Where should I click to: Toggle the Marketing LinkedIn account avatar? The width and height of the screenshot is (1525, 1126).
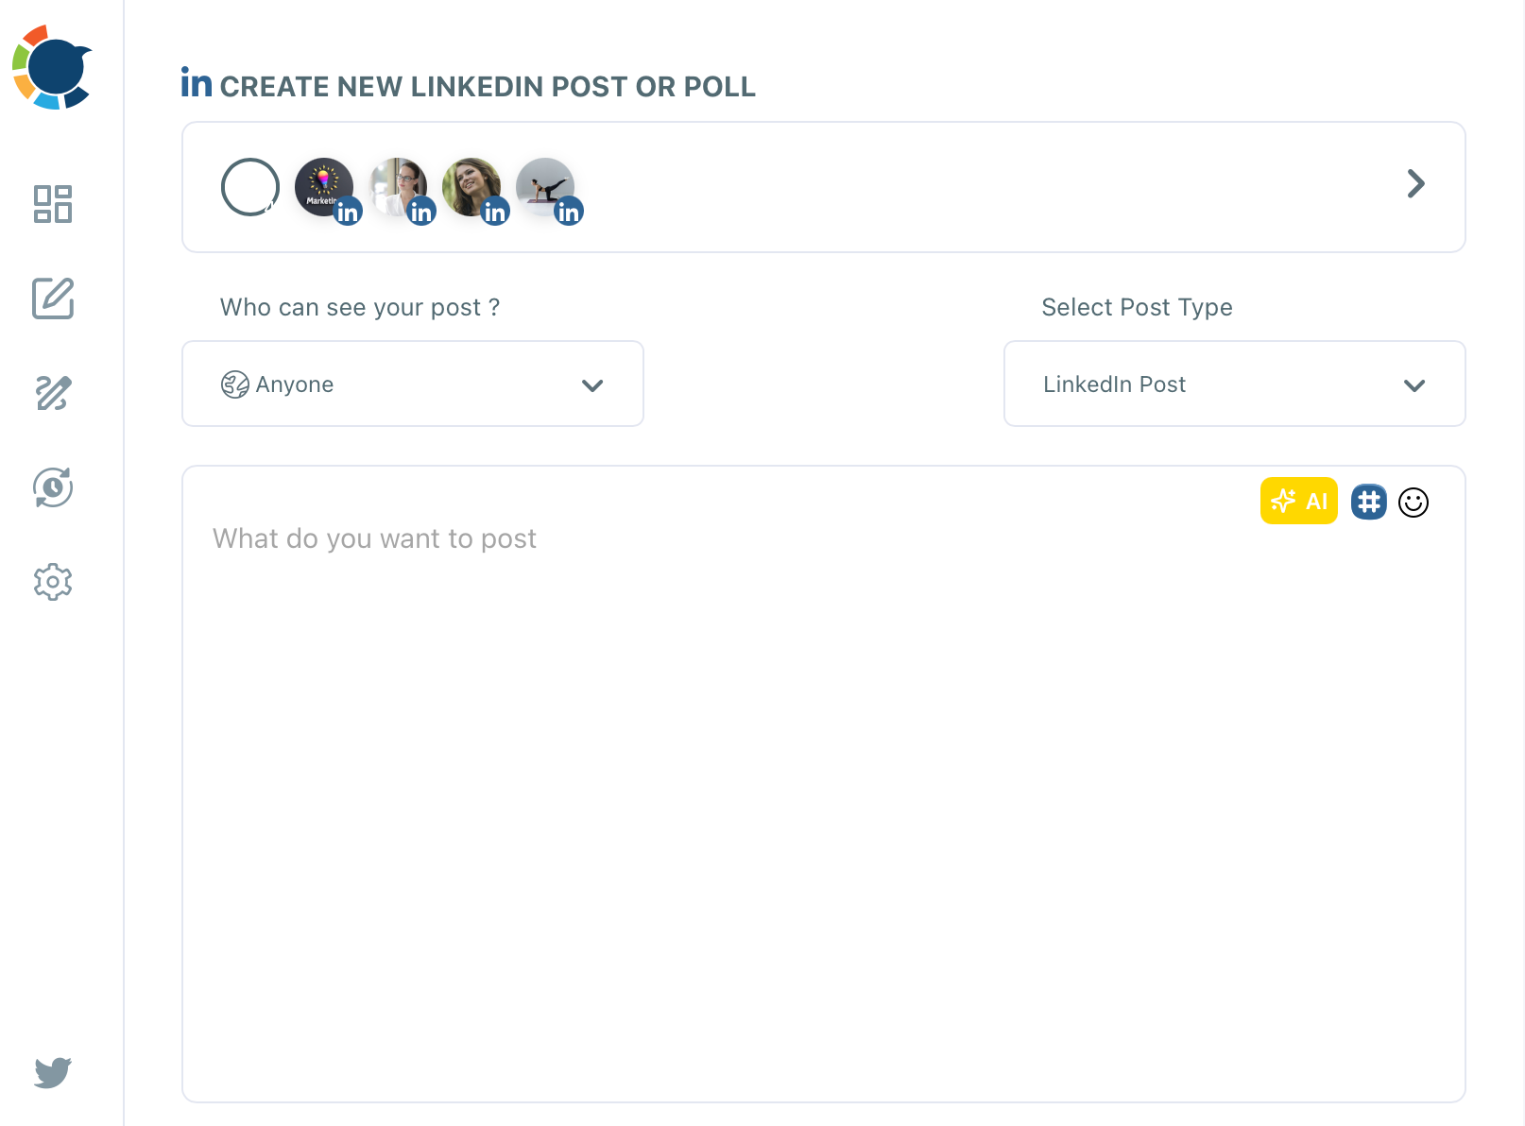point(324,186)
